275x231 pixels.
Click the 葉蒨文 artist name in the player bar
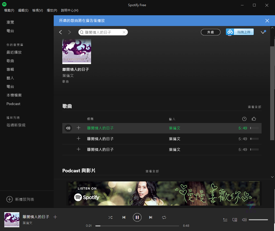27,223
